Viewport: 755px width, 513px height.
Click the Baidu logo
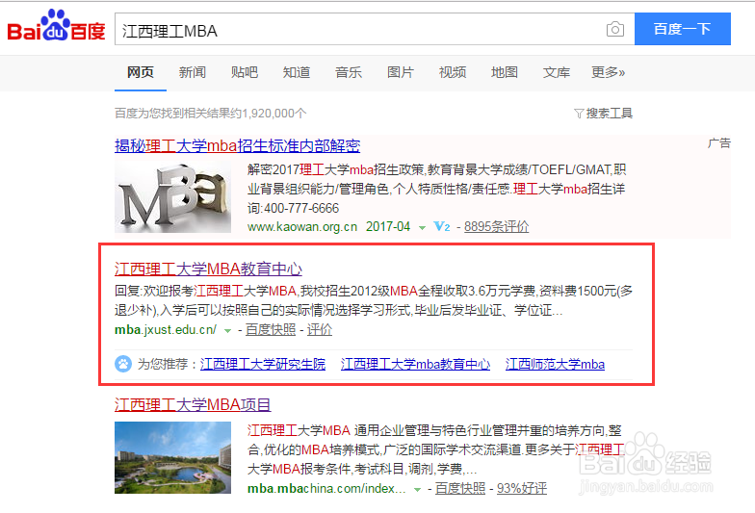click(56, 25)
